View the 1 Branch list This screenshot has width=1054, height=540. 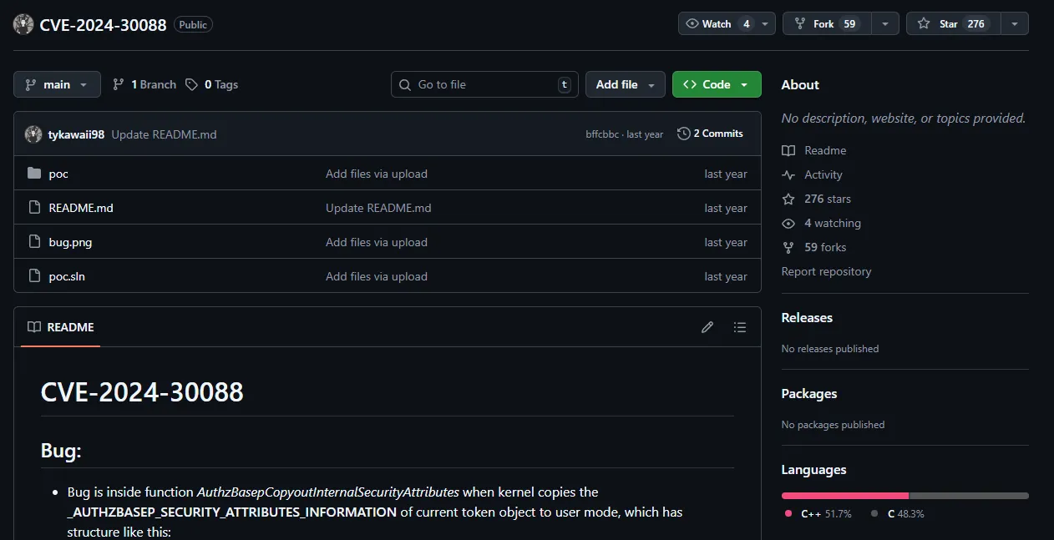[144, 84]
